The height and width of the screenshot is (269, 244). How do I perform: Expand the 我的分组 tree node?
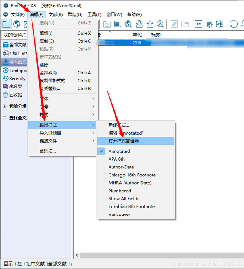pos(5,106)
